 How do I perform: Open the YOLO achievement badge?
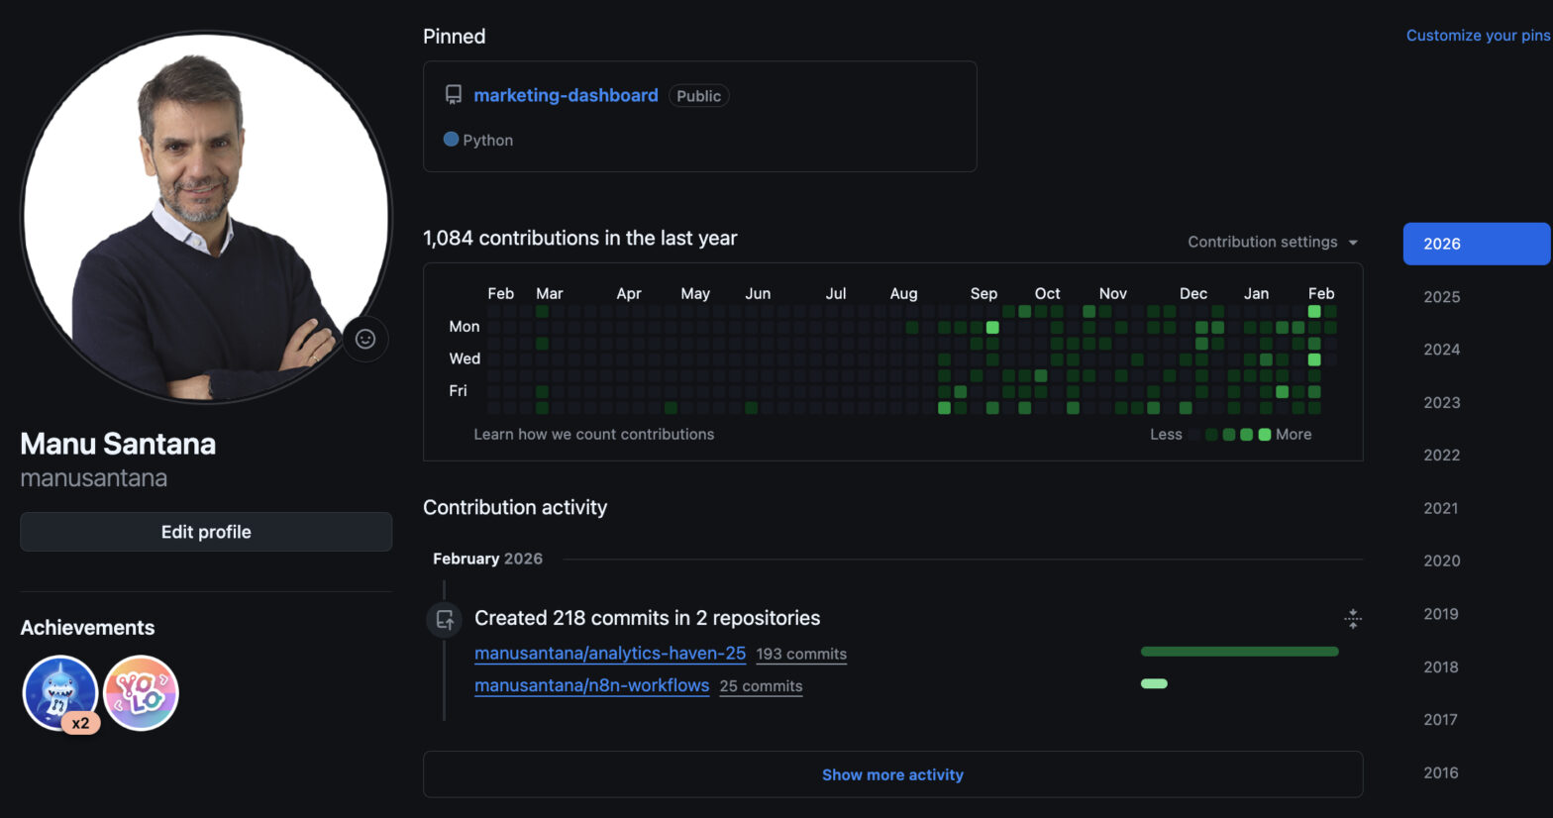point(142,693)
